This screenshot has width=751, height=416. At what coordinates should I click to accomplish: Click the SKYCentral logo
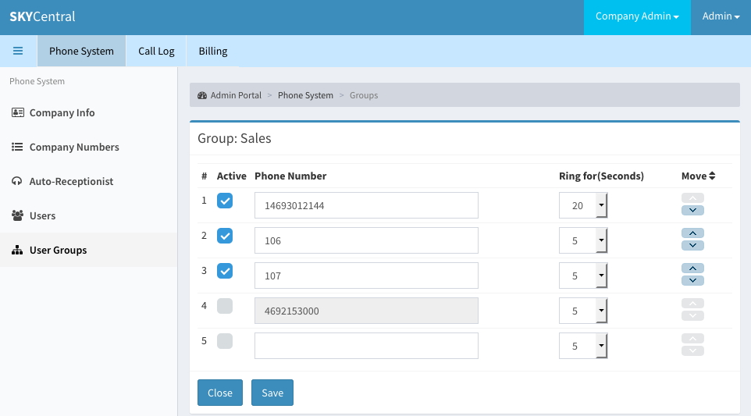tap(43, 16)
